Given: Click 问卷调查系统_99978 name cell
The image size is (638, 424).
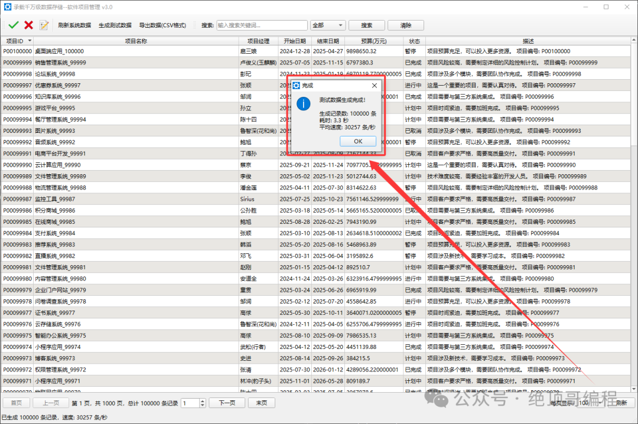Looking at the screenshot, I should tap(136, 302).
